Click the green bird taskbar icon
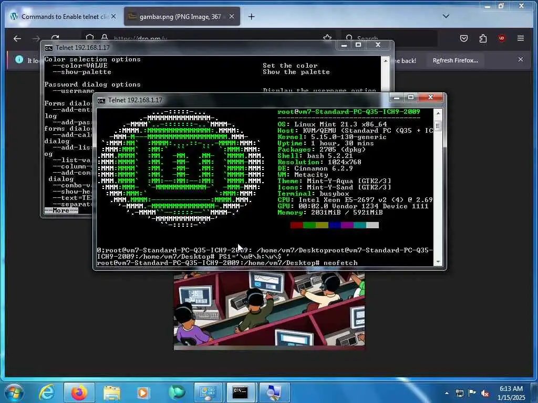This screenshot has width=538, height=403. click(177, 393)
